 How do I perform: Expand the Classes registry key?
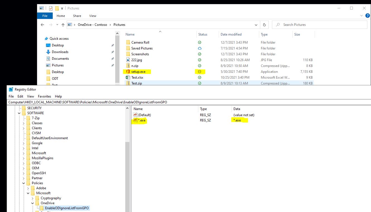[24, 123]
